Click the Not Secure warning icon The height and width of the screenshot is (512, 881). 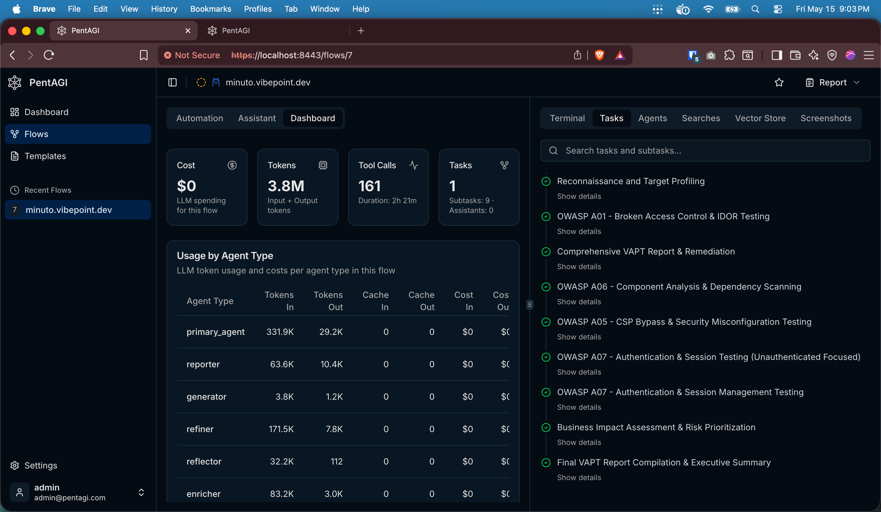[x=168, y=55]
